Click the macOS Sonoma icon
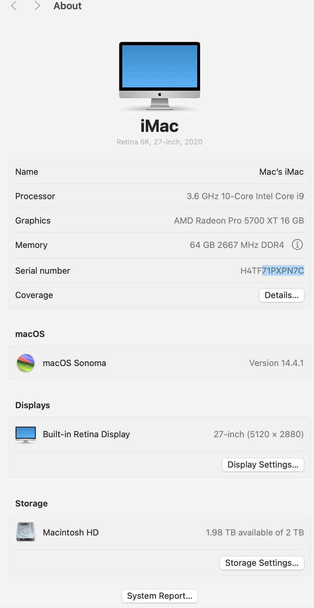314x608 pixels. pyautogui.click(x=26, y=363)
